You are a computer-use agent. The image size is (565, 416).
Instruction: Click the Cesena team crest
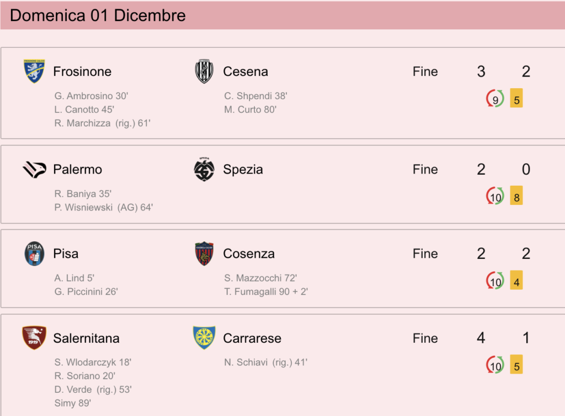(x=204, y=71)
